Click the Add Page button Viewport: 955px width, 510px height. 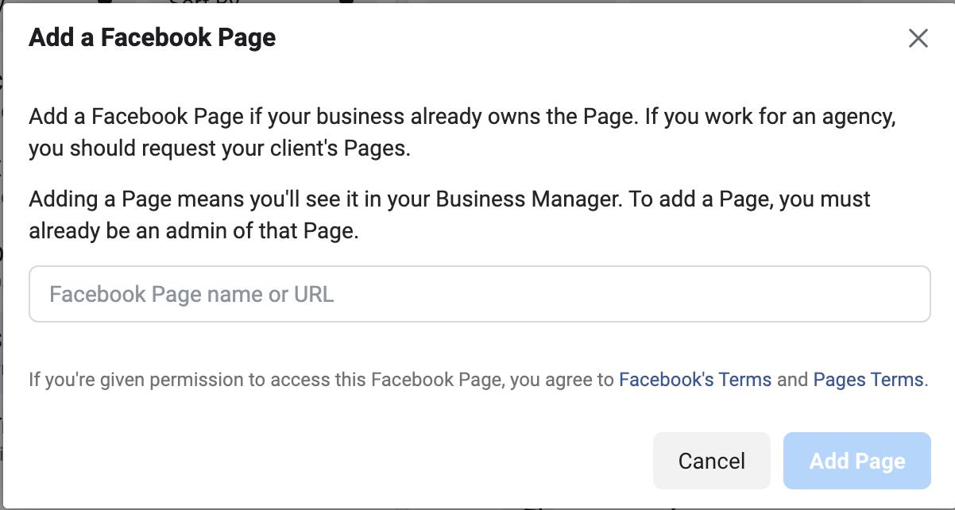(856, 461)
